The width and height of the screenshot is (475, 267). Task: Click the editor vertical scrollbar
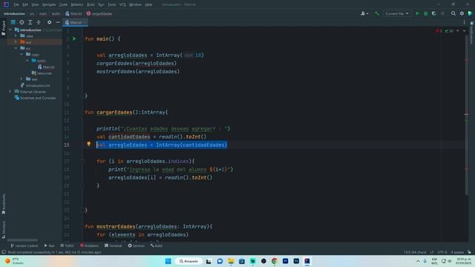[466, 115]
